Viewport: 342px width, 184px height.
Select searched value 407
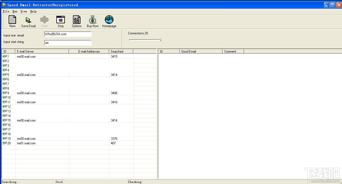113,143
